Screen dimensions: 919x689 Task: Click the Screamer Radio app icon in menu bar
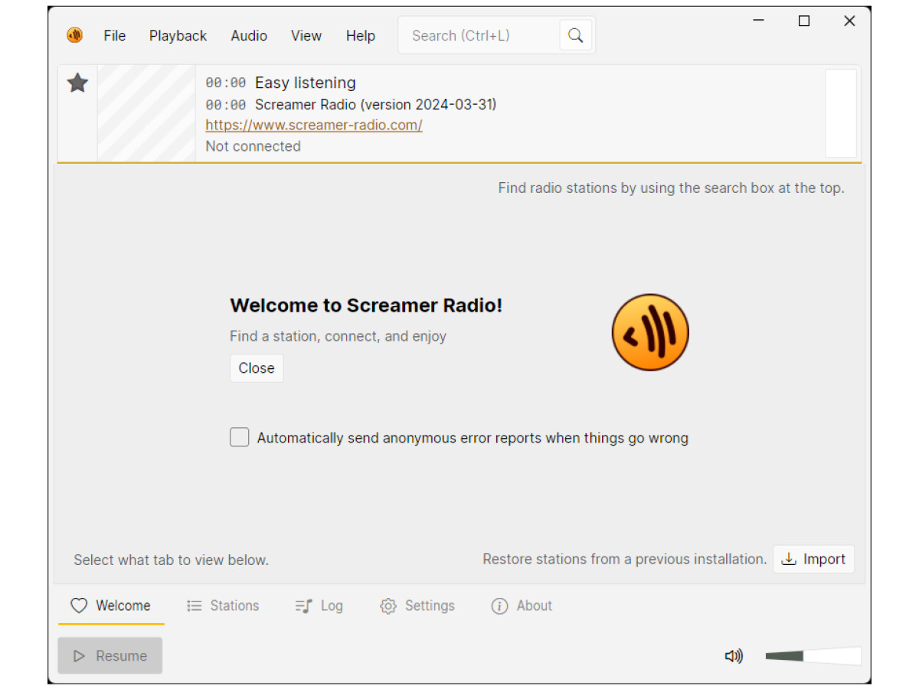coord(74,35)
